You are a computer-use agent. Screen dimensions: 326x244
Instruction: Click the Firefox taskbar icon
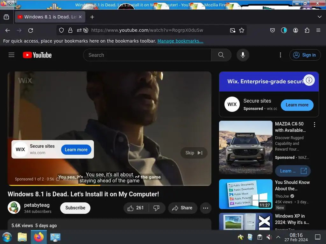click(39, 237)
